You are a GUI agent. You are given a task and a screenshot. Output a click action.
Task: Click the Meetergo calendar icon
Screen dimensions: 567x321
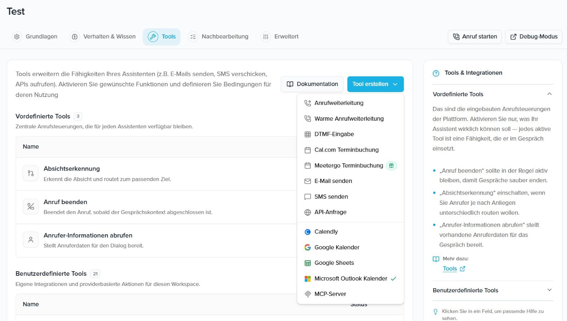[308, 166]
